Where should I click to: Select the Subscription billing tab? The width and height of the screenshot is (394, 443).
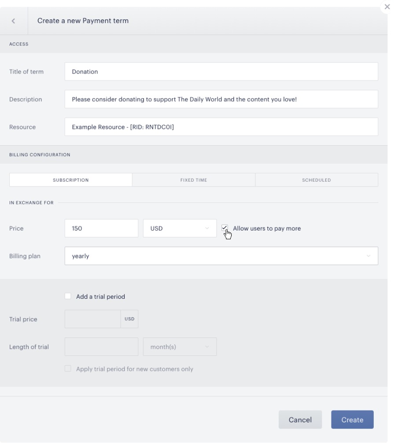pos(71,180)
